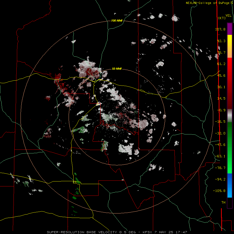Image resolution: width=234 pixels, height=234 pixels.
Task: Click the -94.2 velocity scale value
Action: [x=220, y=179]
